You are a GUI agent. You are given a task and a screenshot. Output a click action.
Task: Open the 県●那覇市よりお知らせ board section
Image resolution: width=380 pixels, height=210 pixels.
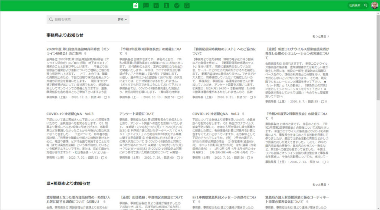tap(68, 183)
